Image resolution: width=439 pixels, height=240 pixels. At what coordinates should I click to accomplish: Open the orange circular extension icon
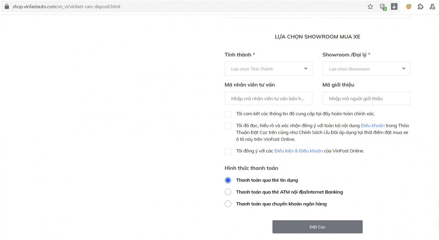[x=408, y=7]
